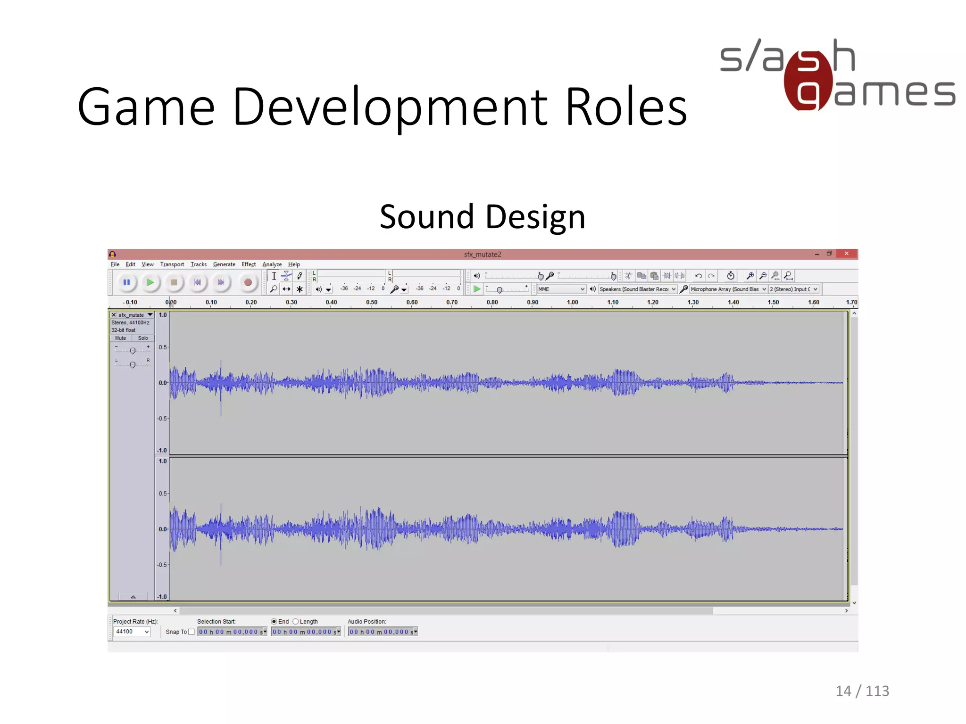966x724 pixels.
Task: Click the Selection Start time field
Action: [233, 632]
